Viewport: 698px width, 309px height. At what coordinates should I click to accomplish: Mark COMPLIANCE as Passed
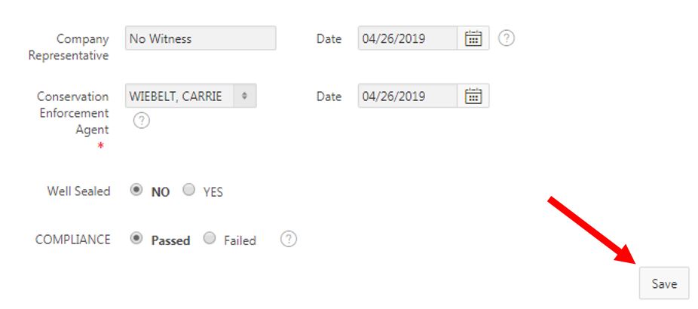click(136, 239)
